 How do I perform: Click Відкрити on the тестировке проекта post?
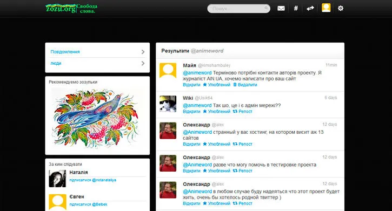191,171
